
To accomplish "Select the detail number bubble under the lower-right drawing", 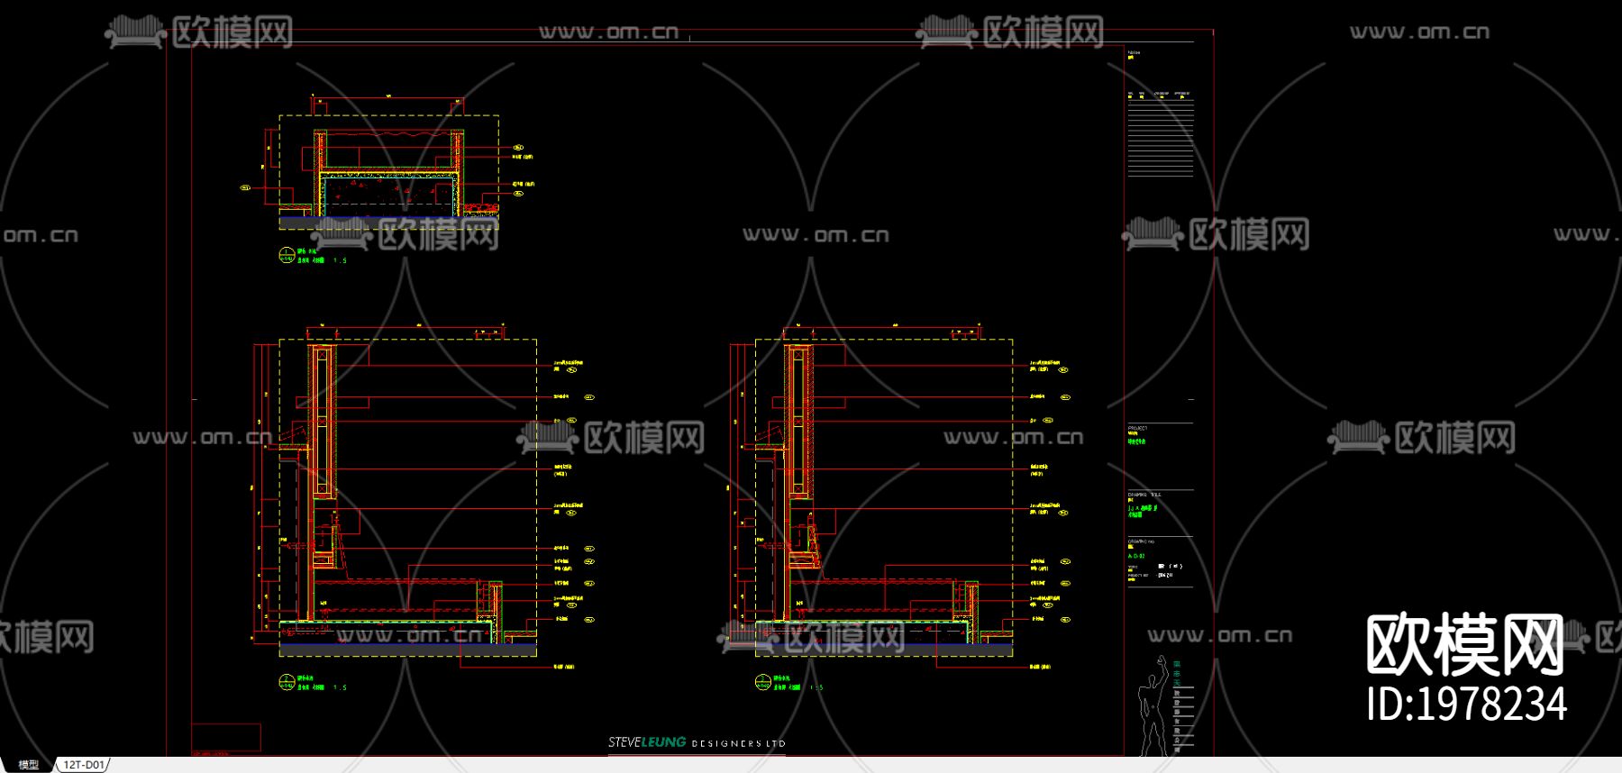I will [x=762, y=682].
